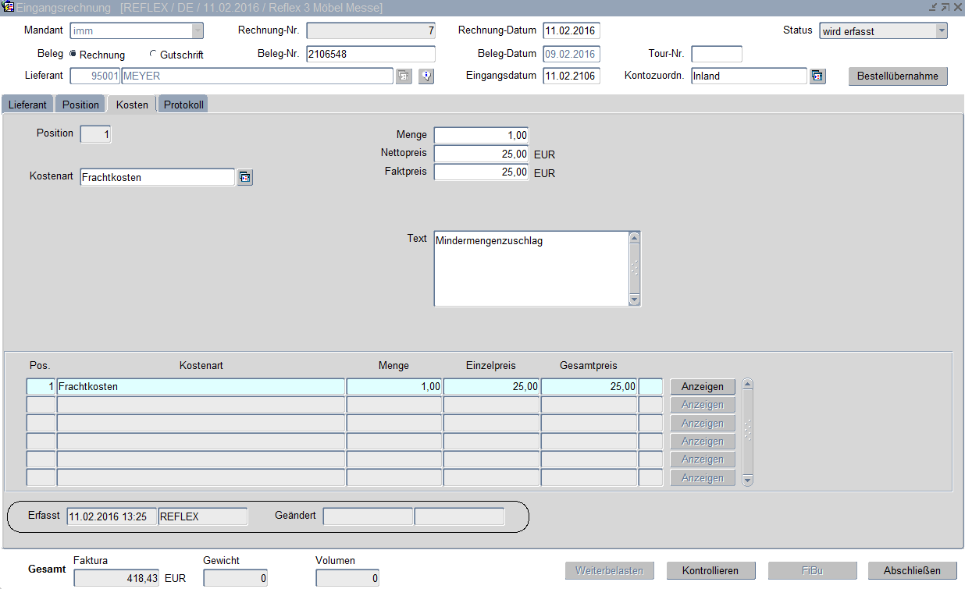This screenshot has height=589, width=965.
Task: Open the Kostenart value list icon
Action: [x=245, y=178]
